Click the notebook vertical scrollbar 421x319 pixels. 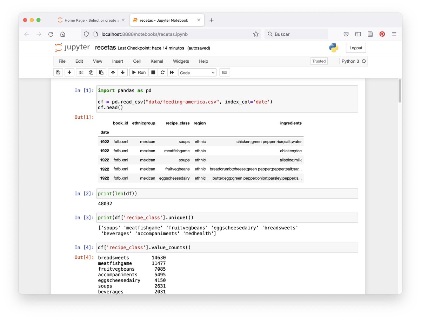pos(400,91)
